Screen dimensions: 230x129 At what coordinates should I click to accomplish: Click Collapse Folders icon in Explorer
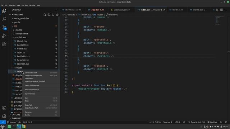pyautogui.click(x=57, y=15)
